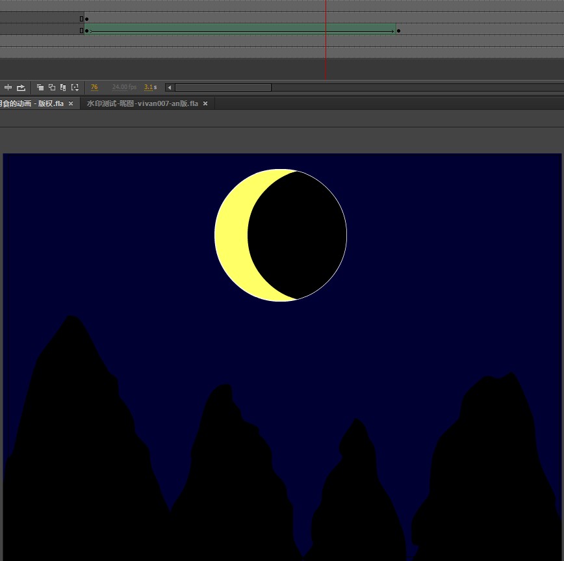This screenshot has width=564, height=561.
Task: Click the Center Frame icon
Action: (x=8, y=87)
